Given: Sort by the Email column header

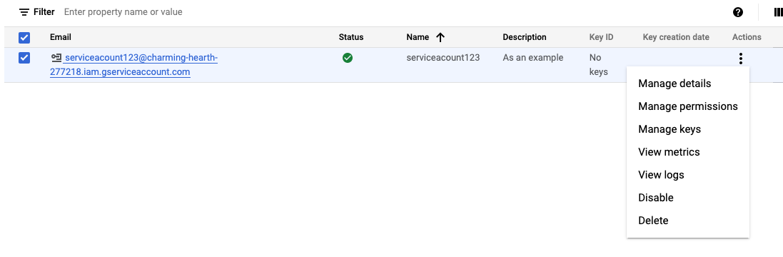Looking at the screenshot, I should (x=61, y=37).
